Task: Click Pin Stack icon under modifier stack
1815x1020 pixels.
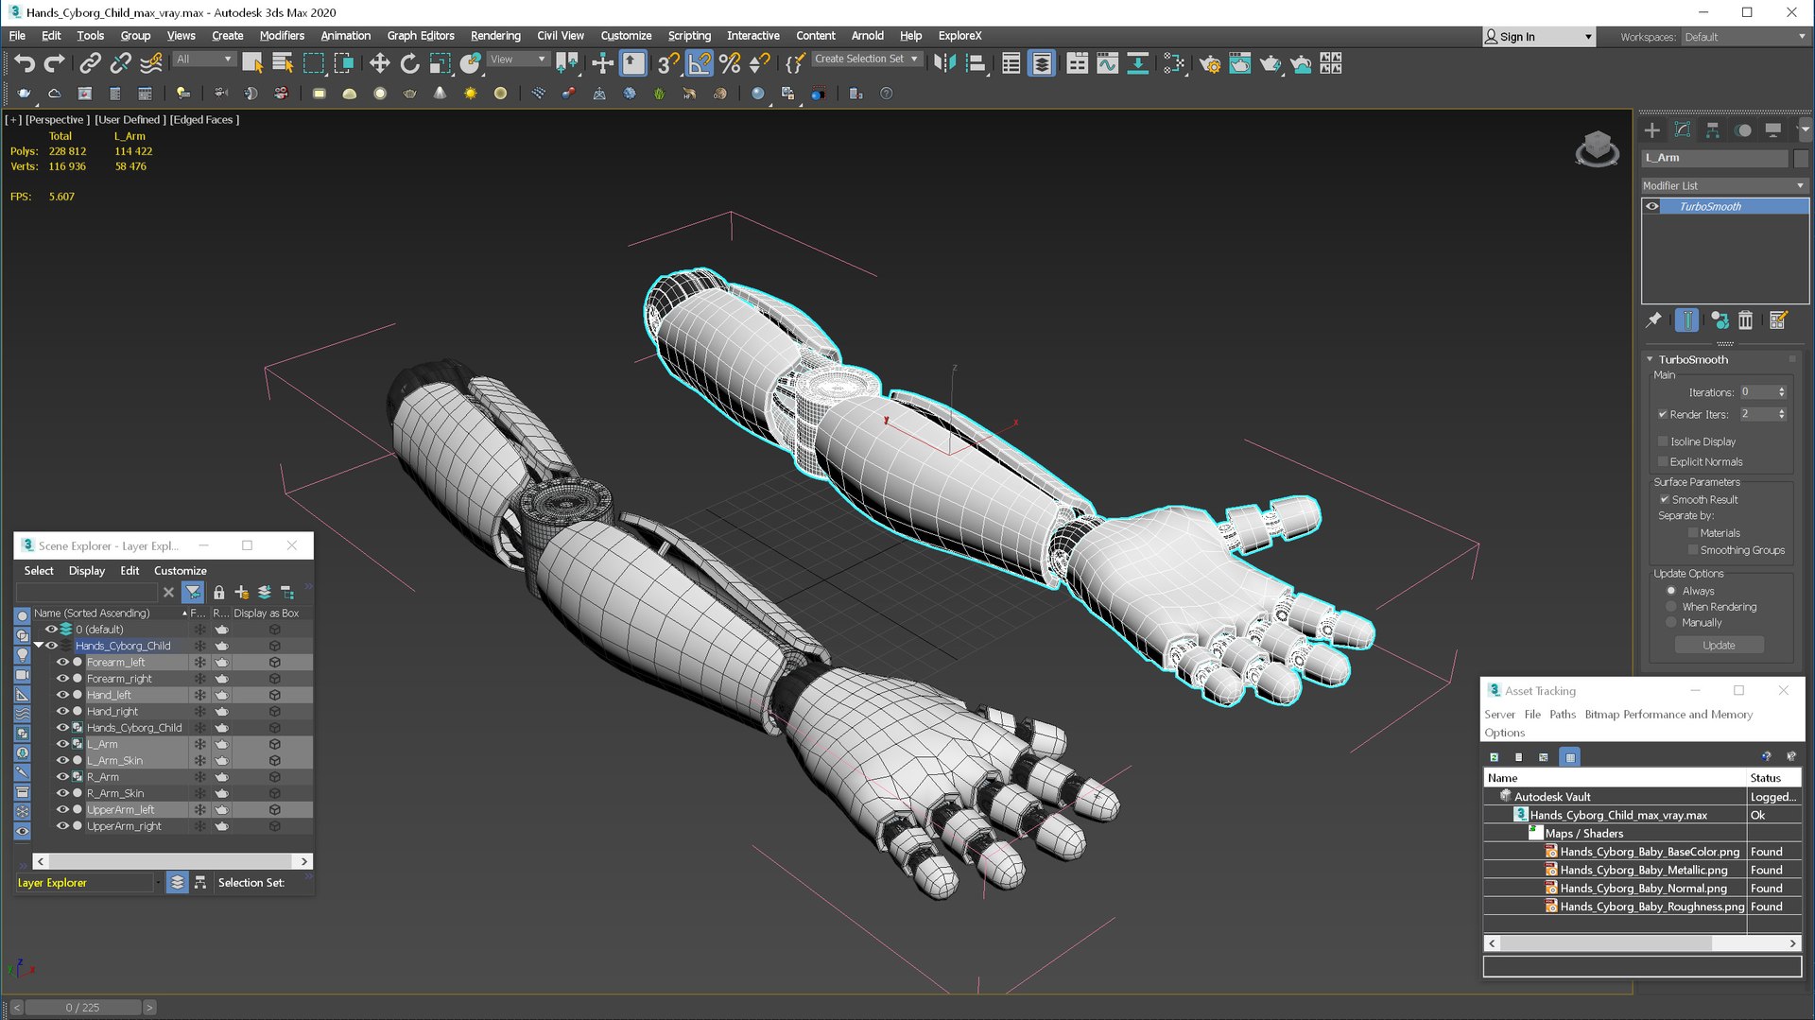Action: (x=1653, y=320)
